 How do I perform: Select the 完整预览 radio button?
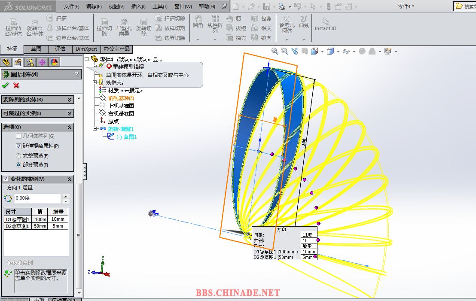coord(18,156)
